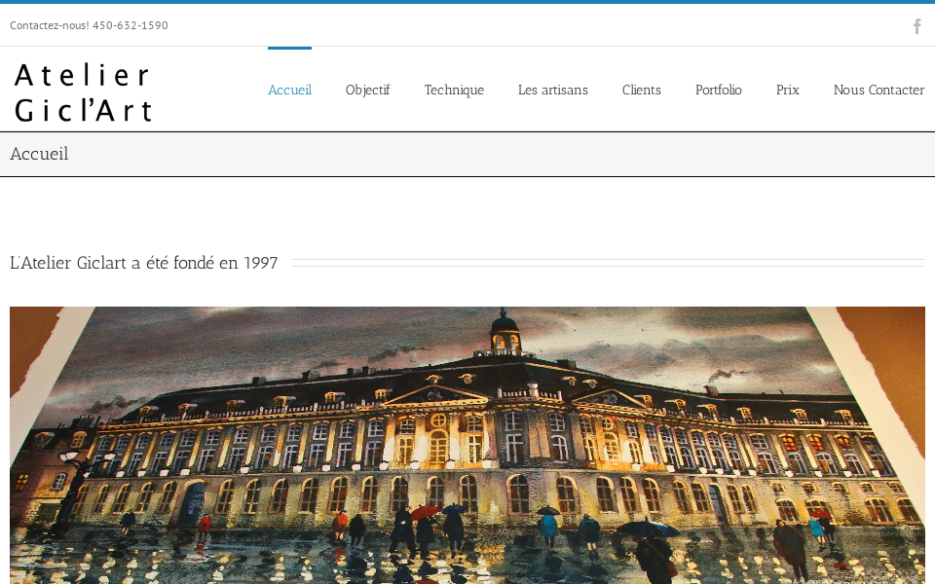Select Technique in the navigation bar

point(454,90)
